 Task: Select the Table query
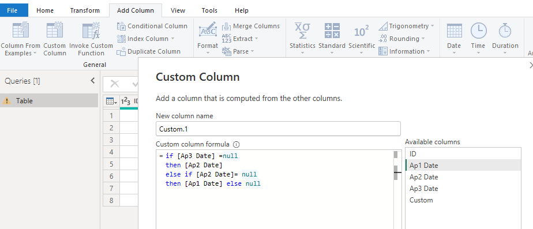(x=49, y=101)
